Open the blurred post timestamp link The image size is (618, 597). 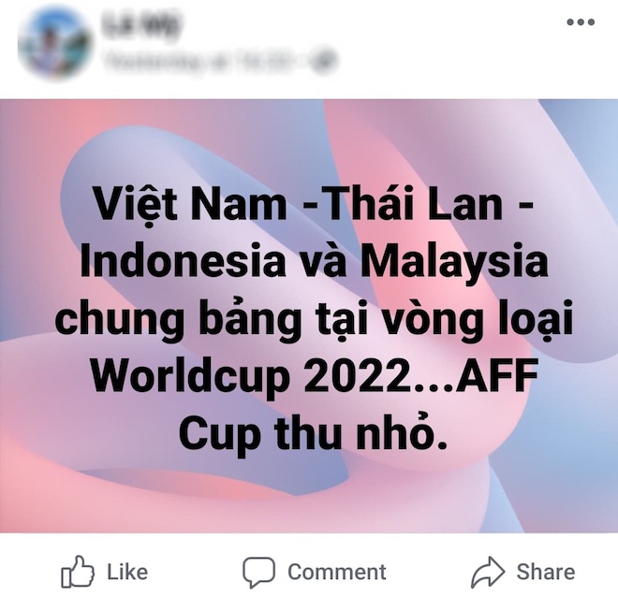coord(201,61)
